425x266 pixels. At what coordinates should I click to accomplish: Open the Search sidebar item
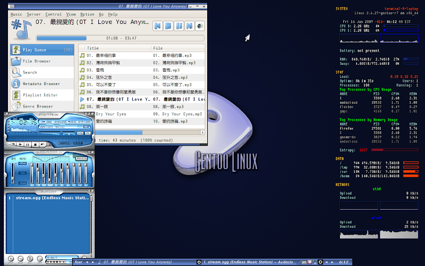click(30, 72)
